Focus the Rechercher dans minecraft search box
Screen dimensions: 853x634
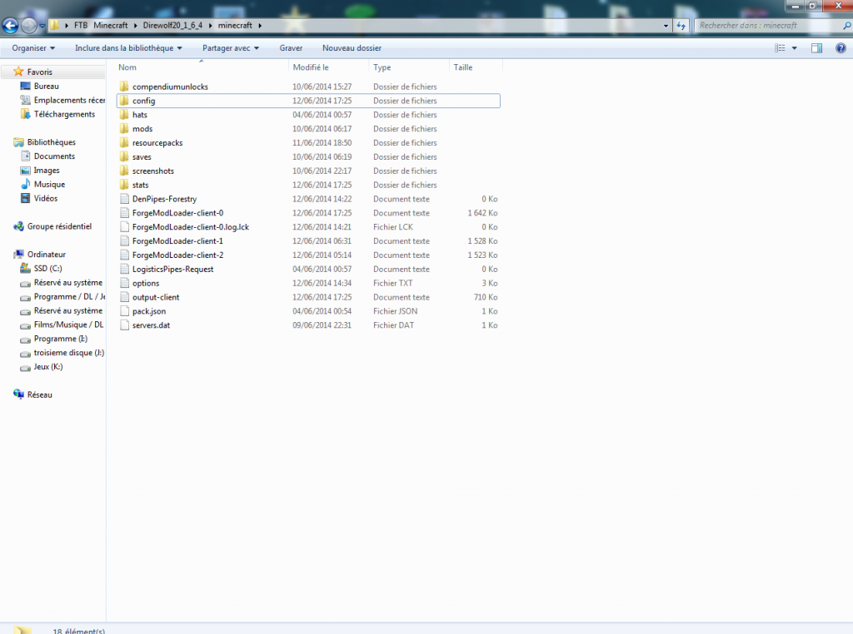[x=772, y=26]
